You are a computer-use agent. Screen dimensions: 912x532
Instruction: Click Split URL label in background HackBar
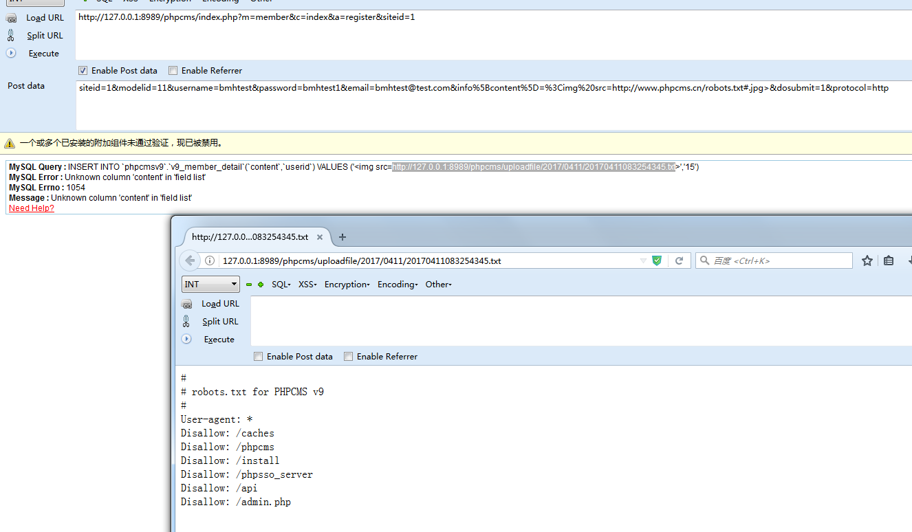pyautogui.click(x=45, y=36)
